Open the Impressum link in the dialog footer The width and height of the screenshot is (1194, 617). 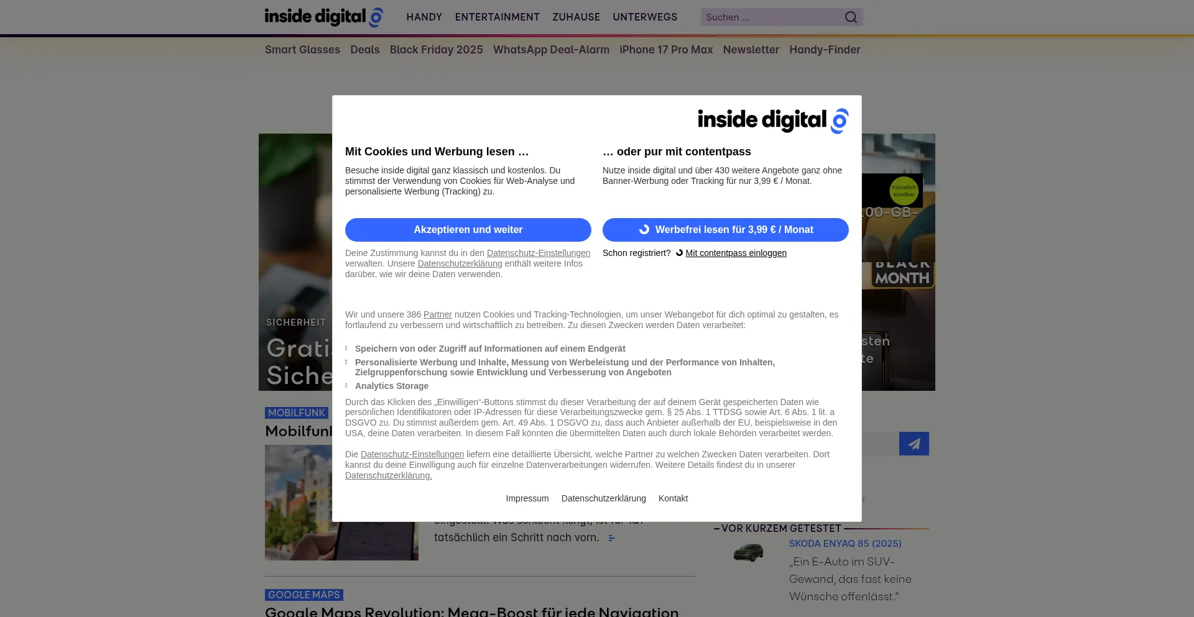click(x=527, y=498)
